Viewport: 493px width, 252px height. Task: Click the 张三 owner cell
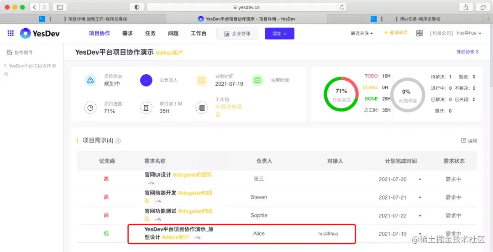pyautogui.click(x=259, y=179)
